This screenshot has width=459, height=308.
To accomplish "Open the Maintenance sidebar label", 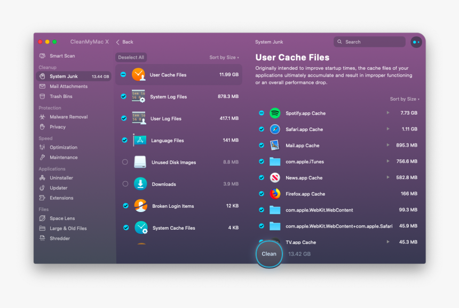I will pos(64,157).
